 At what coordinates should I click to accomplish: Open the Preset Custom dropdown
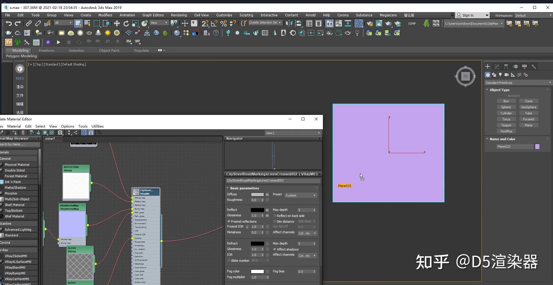pos(301,195)
